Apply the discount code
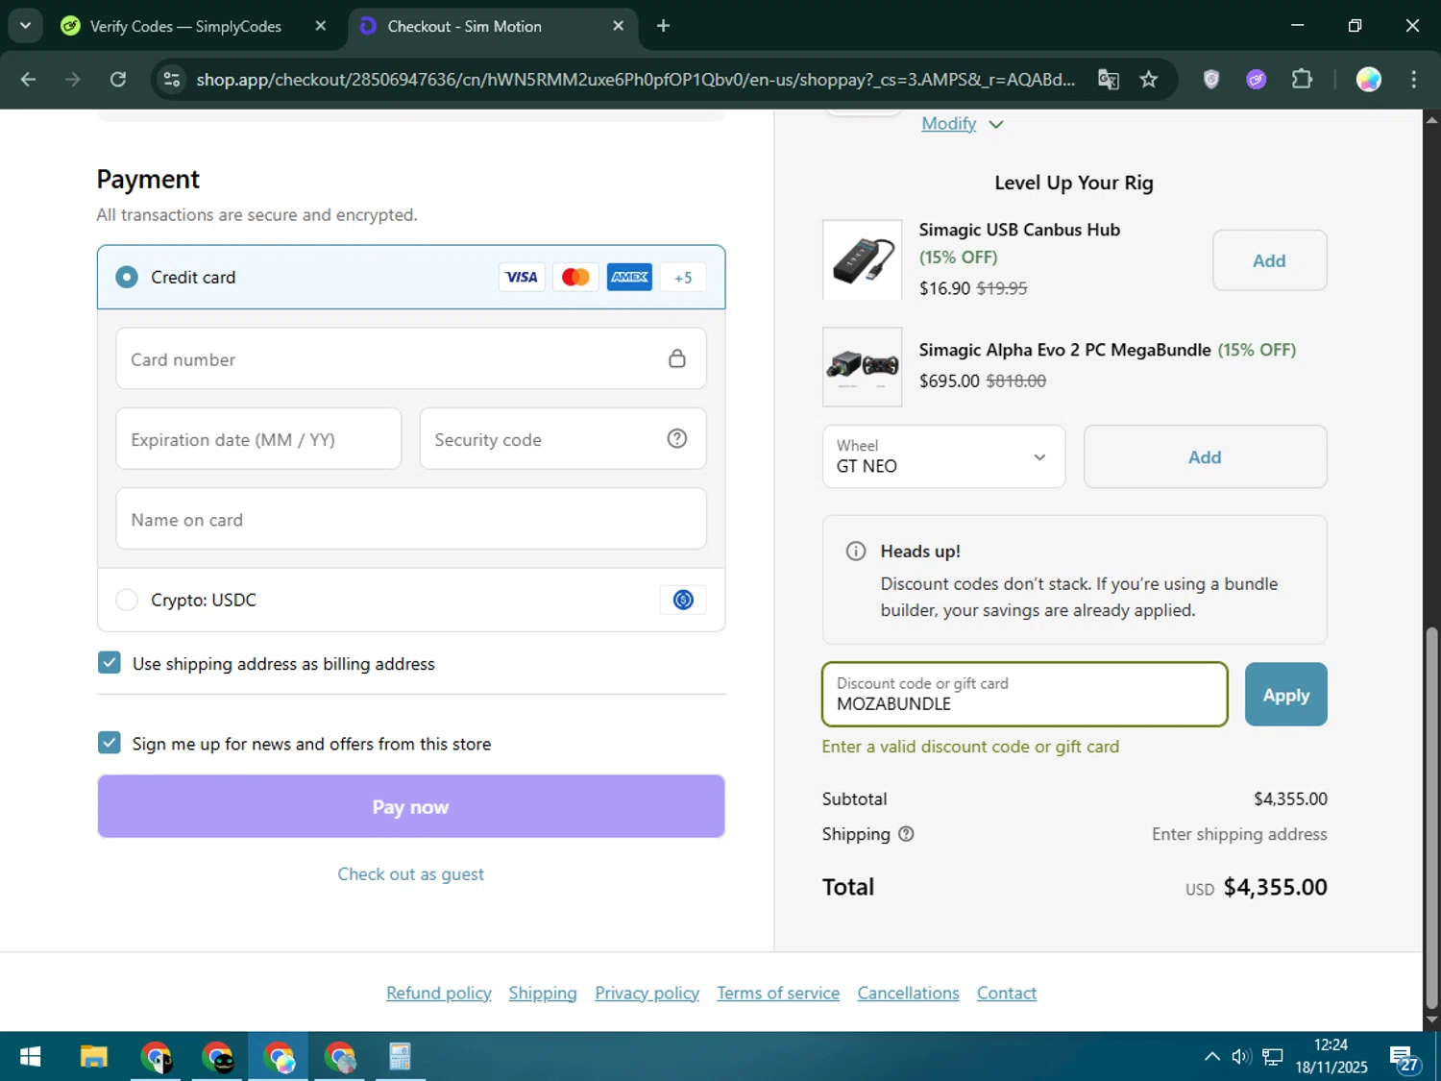The image size is (1441, 1081). (x=1285, y=694)
